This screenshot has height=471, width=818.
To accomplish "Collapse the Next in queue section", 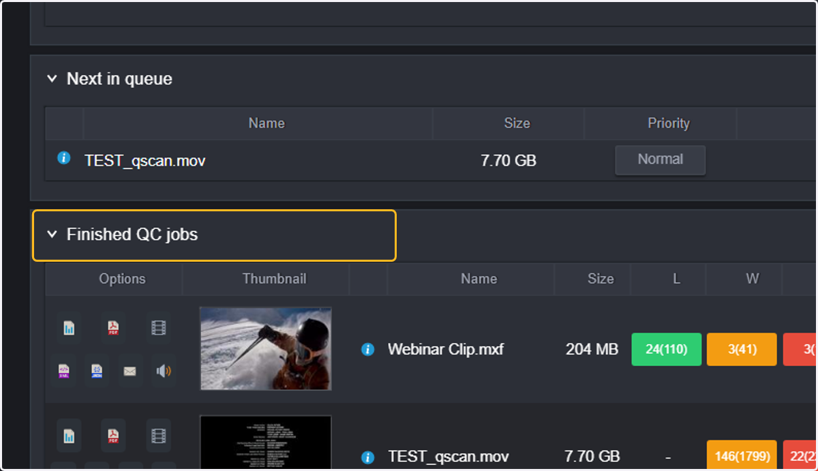I will [x=52, y=79].
